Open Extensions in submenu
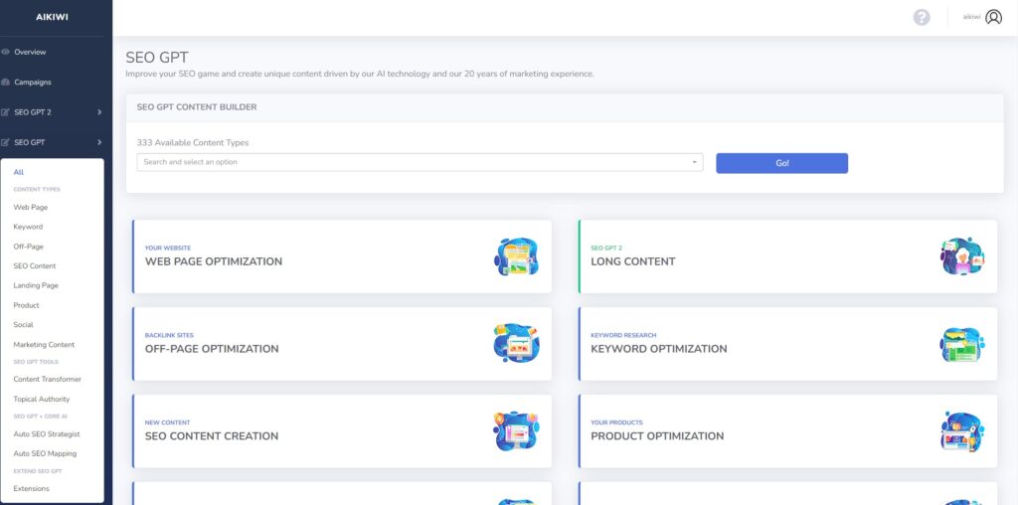The height and width of the screenshot is (505, 1018). tap(31, 489)
